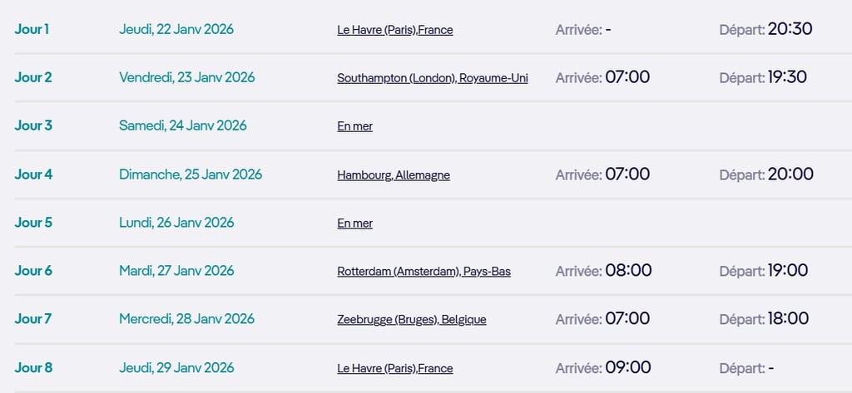Select the date Mercredi, 28 Janv 2026
This screenshot has height=393, width=852.
186,319
